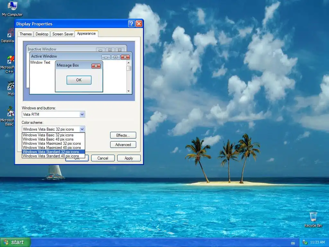This screenshot has height=247, width=329.
Task: Switch to the Screen Saver tab
Action: pos(63,34)
